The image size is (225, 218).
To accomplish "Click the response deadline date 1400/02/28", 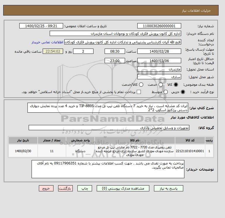I will point(159,51).
